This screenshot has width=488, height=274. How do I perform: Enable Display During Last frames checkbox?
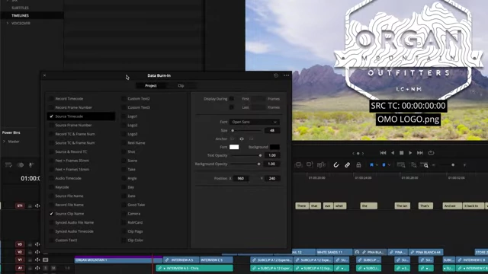[x=231, y=107]
